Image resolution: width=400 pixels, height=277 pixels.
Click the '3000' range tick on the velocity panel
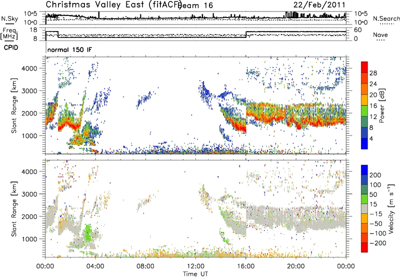click(29, 194)
